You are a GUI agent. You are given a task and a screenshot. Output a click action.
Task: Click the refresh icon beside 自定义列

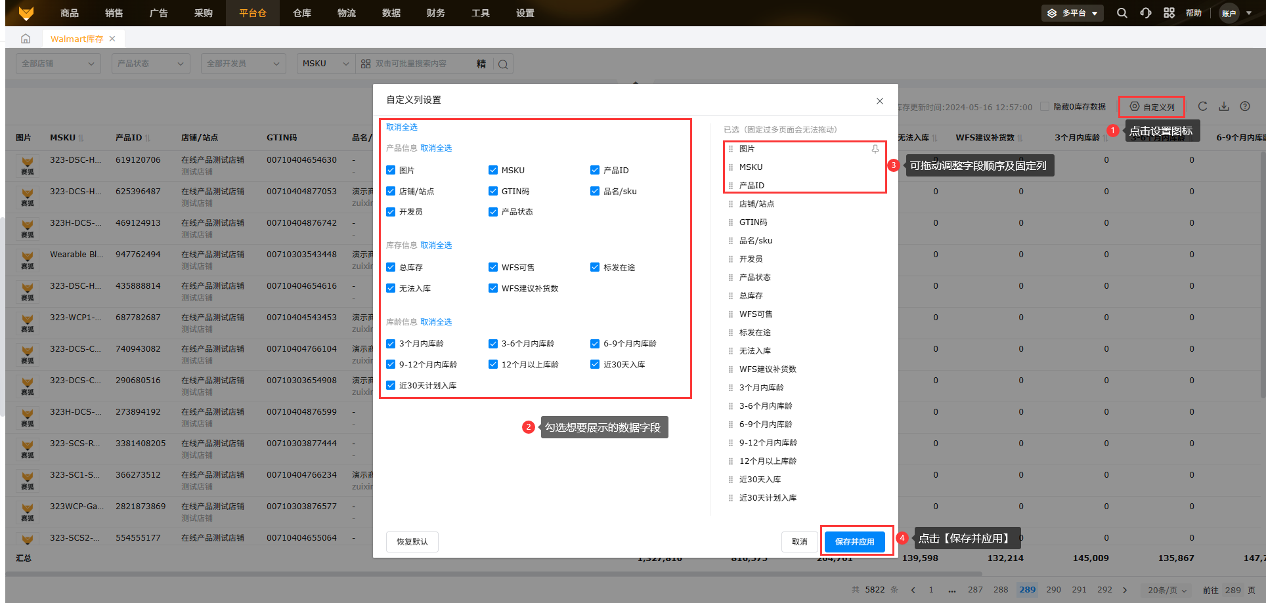pyautogui.click(x=1202, y=106)
